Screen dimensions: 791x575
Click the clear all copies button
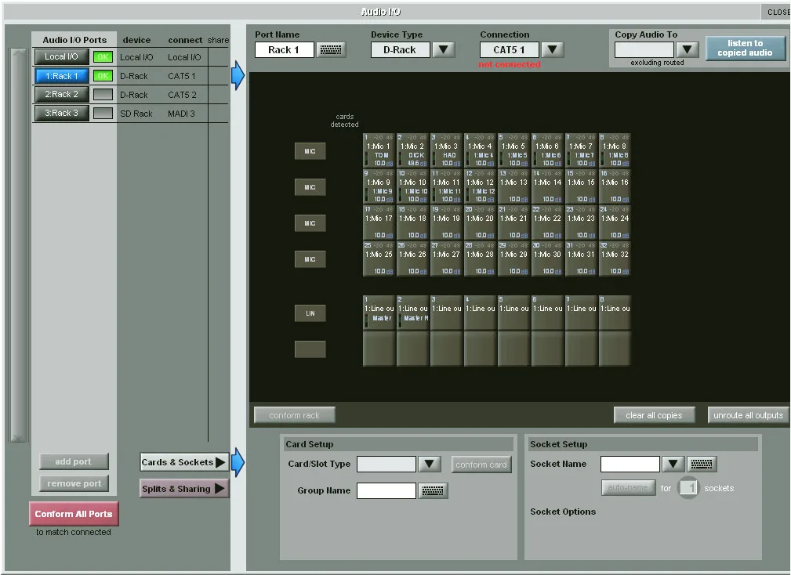click(x=655, y=416)
